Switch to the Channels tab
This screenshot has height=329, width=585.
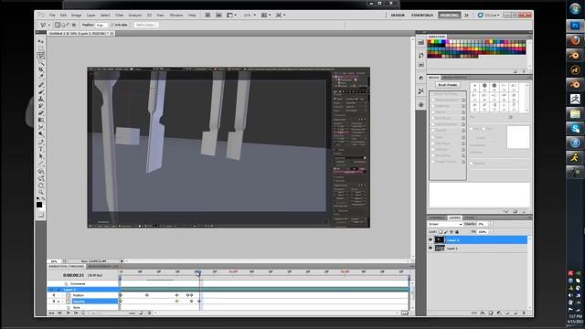pyautogui.click(x=436, y=218)
